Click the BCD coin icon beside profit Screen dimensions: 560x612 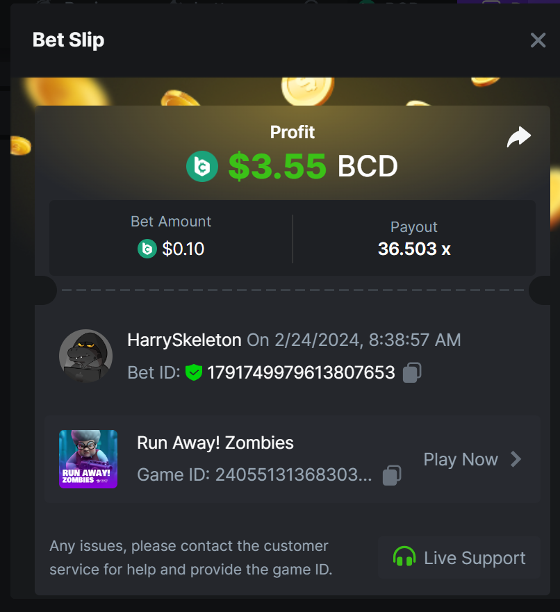pyautogui.click(x=202, y=166)
